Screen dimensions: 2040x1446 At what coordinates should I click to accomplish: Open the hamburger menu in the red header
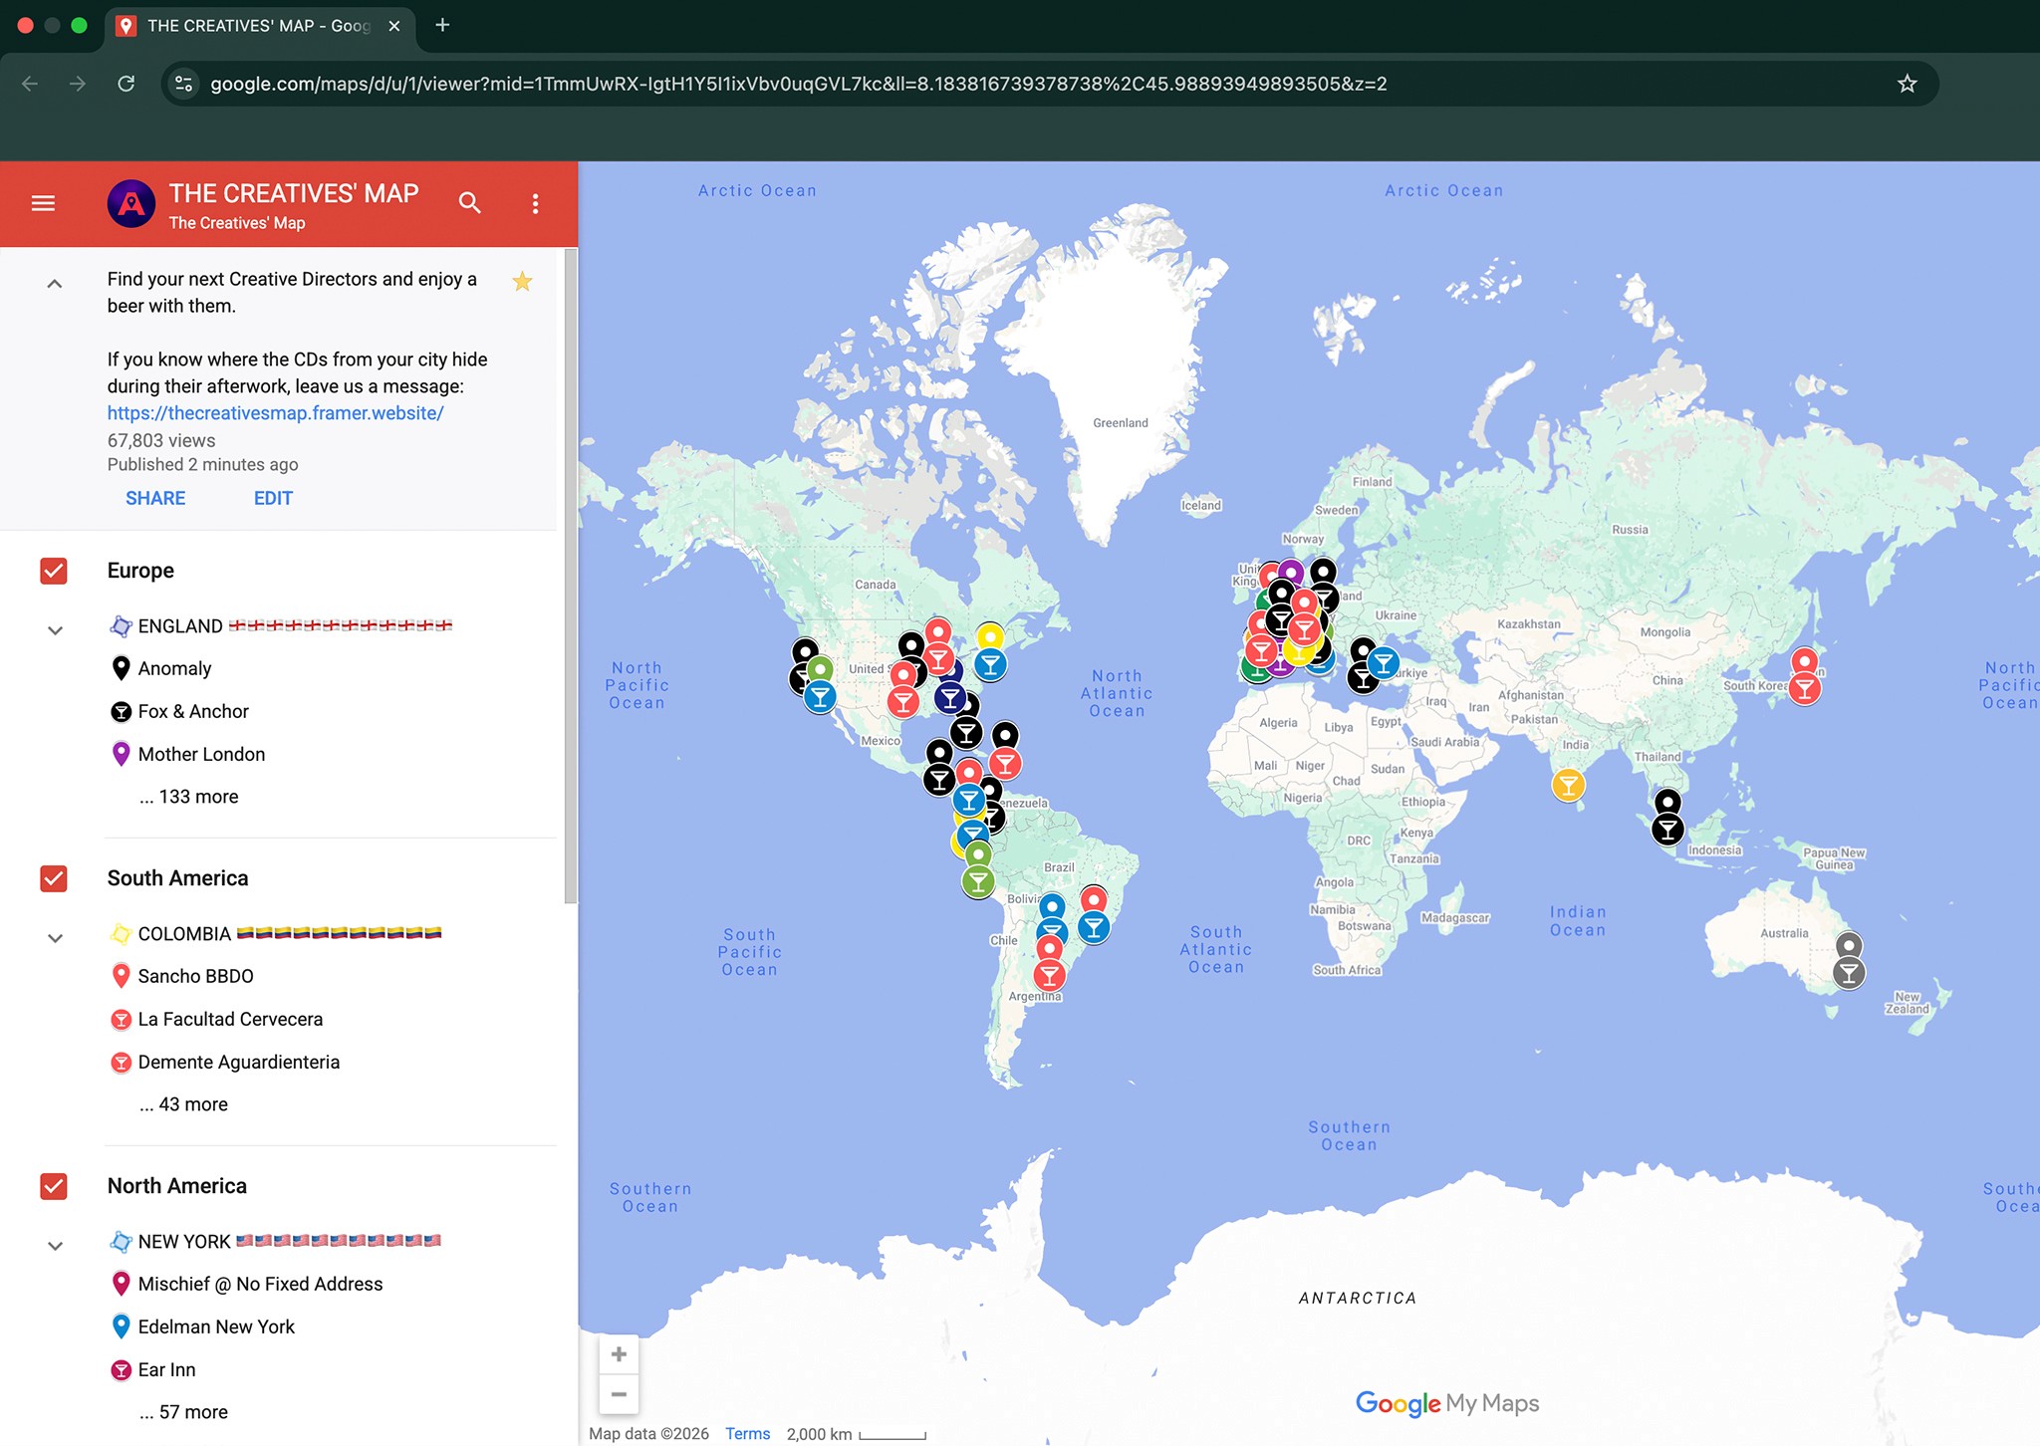[43, 203]
